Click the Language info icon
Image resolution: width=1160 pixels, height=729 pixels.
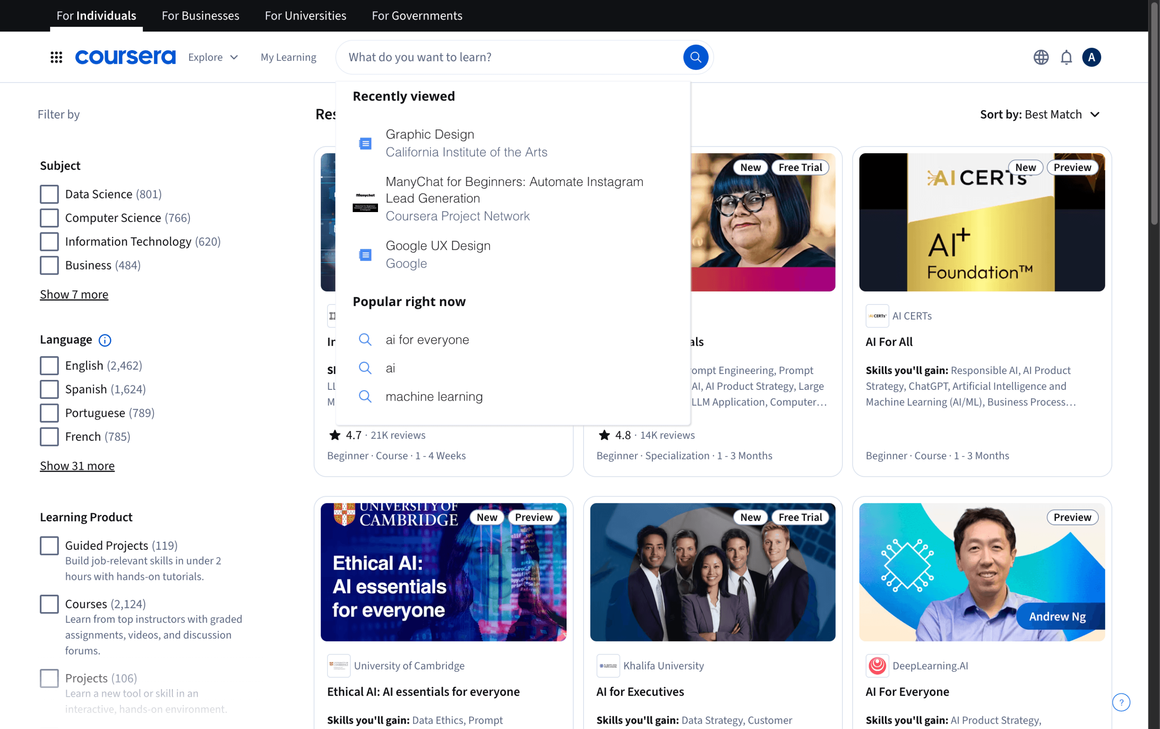[x=104, y=340]
